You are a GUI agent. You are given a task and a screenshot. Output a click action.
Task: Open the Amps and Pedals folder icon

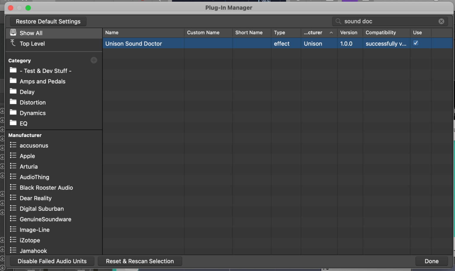pyautogui.click(x=13, y=81)
